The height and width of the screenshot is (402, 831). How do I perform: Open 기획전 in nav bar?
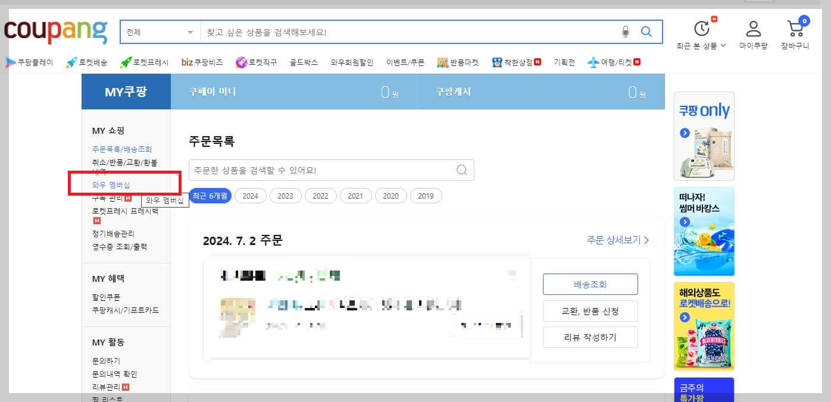(564, 62)
